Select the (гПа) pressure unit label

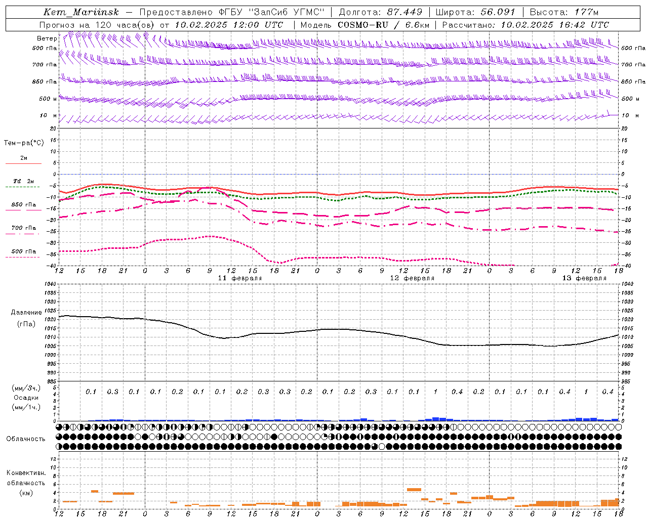27,324
